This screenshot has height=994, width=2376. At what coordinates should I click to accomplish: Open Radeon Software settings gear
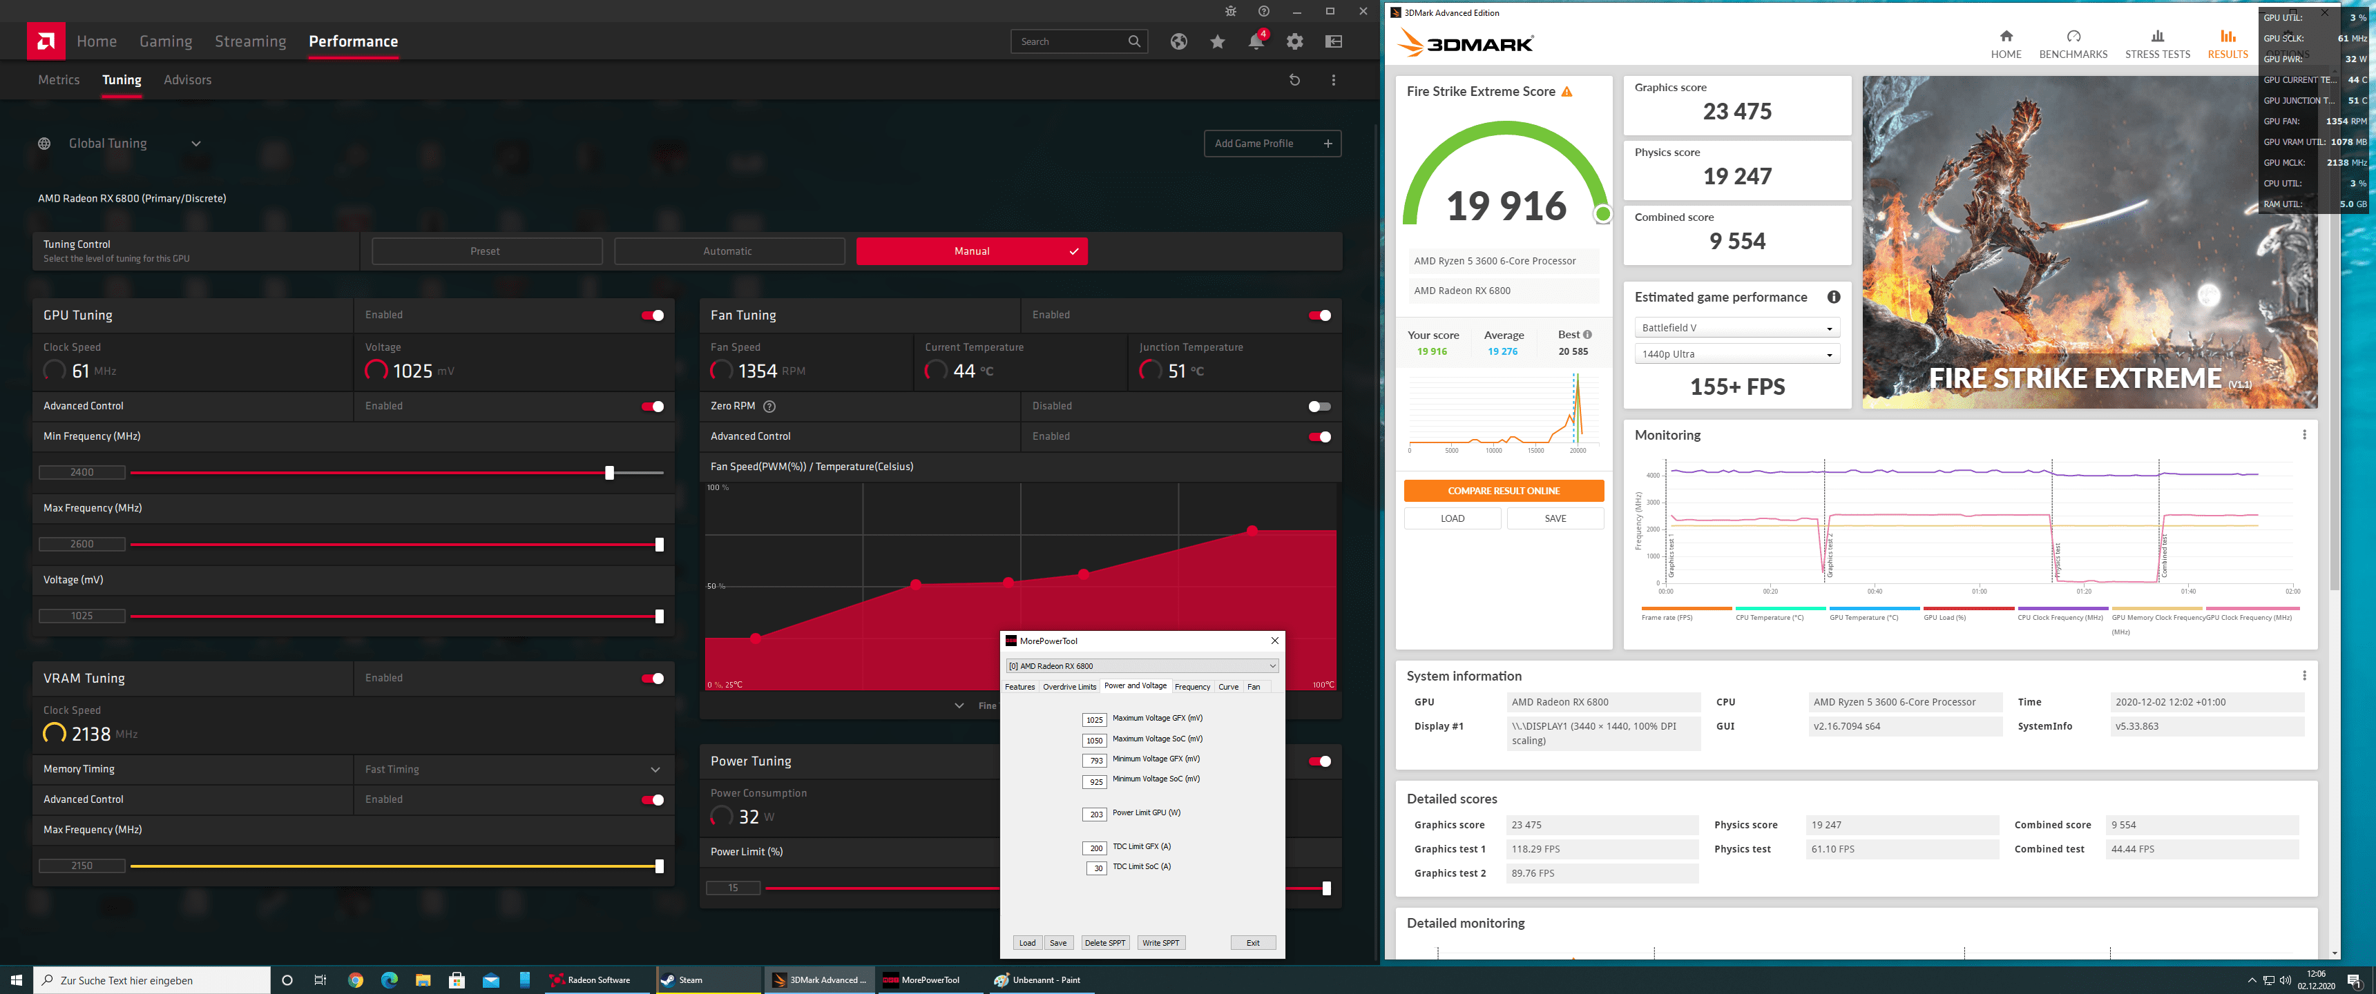(x=1295, y=41)
